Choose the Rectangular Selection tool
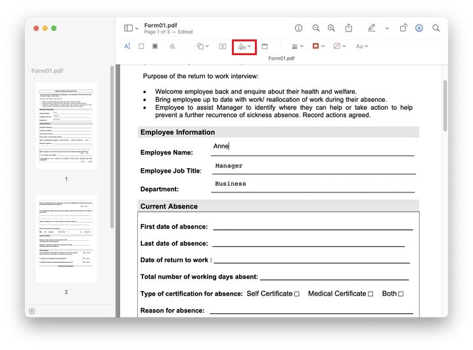473x350 pixels. [141, 46]
